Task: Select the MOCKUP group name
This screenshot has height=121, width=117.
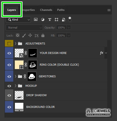Action: click(x=31, y=86)
